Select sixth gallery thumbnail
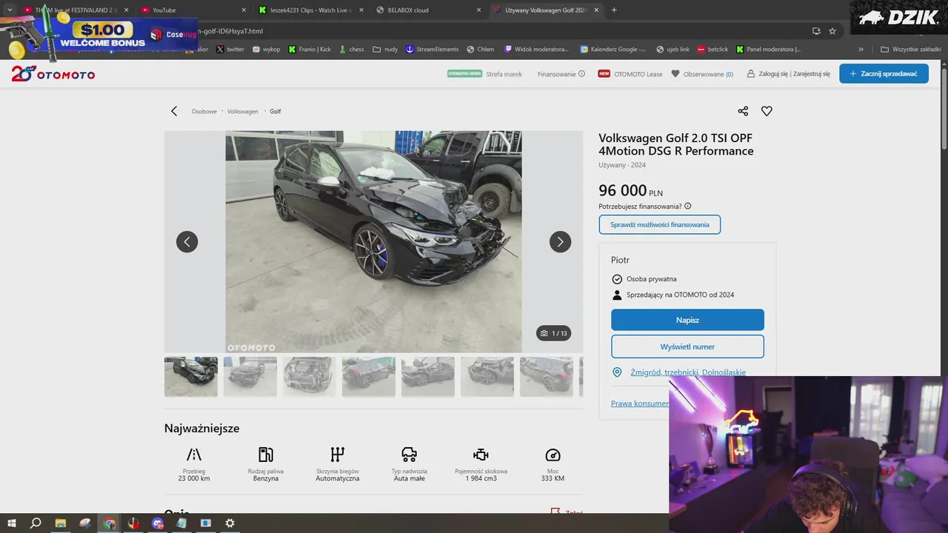Viewport: 948px width, 533px height. point(487,377)
